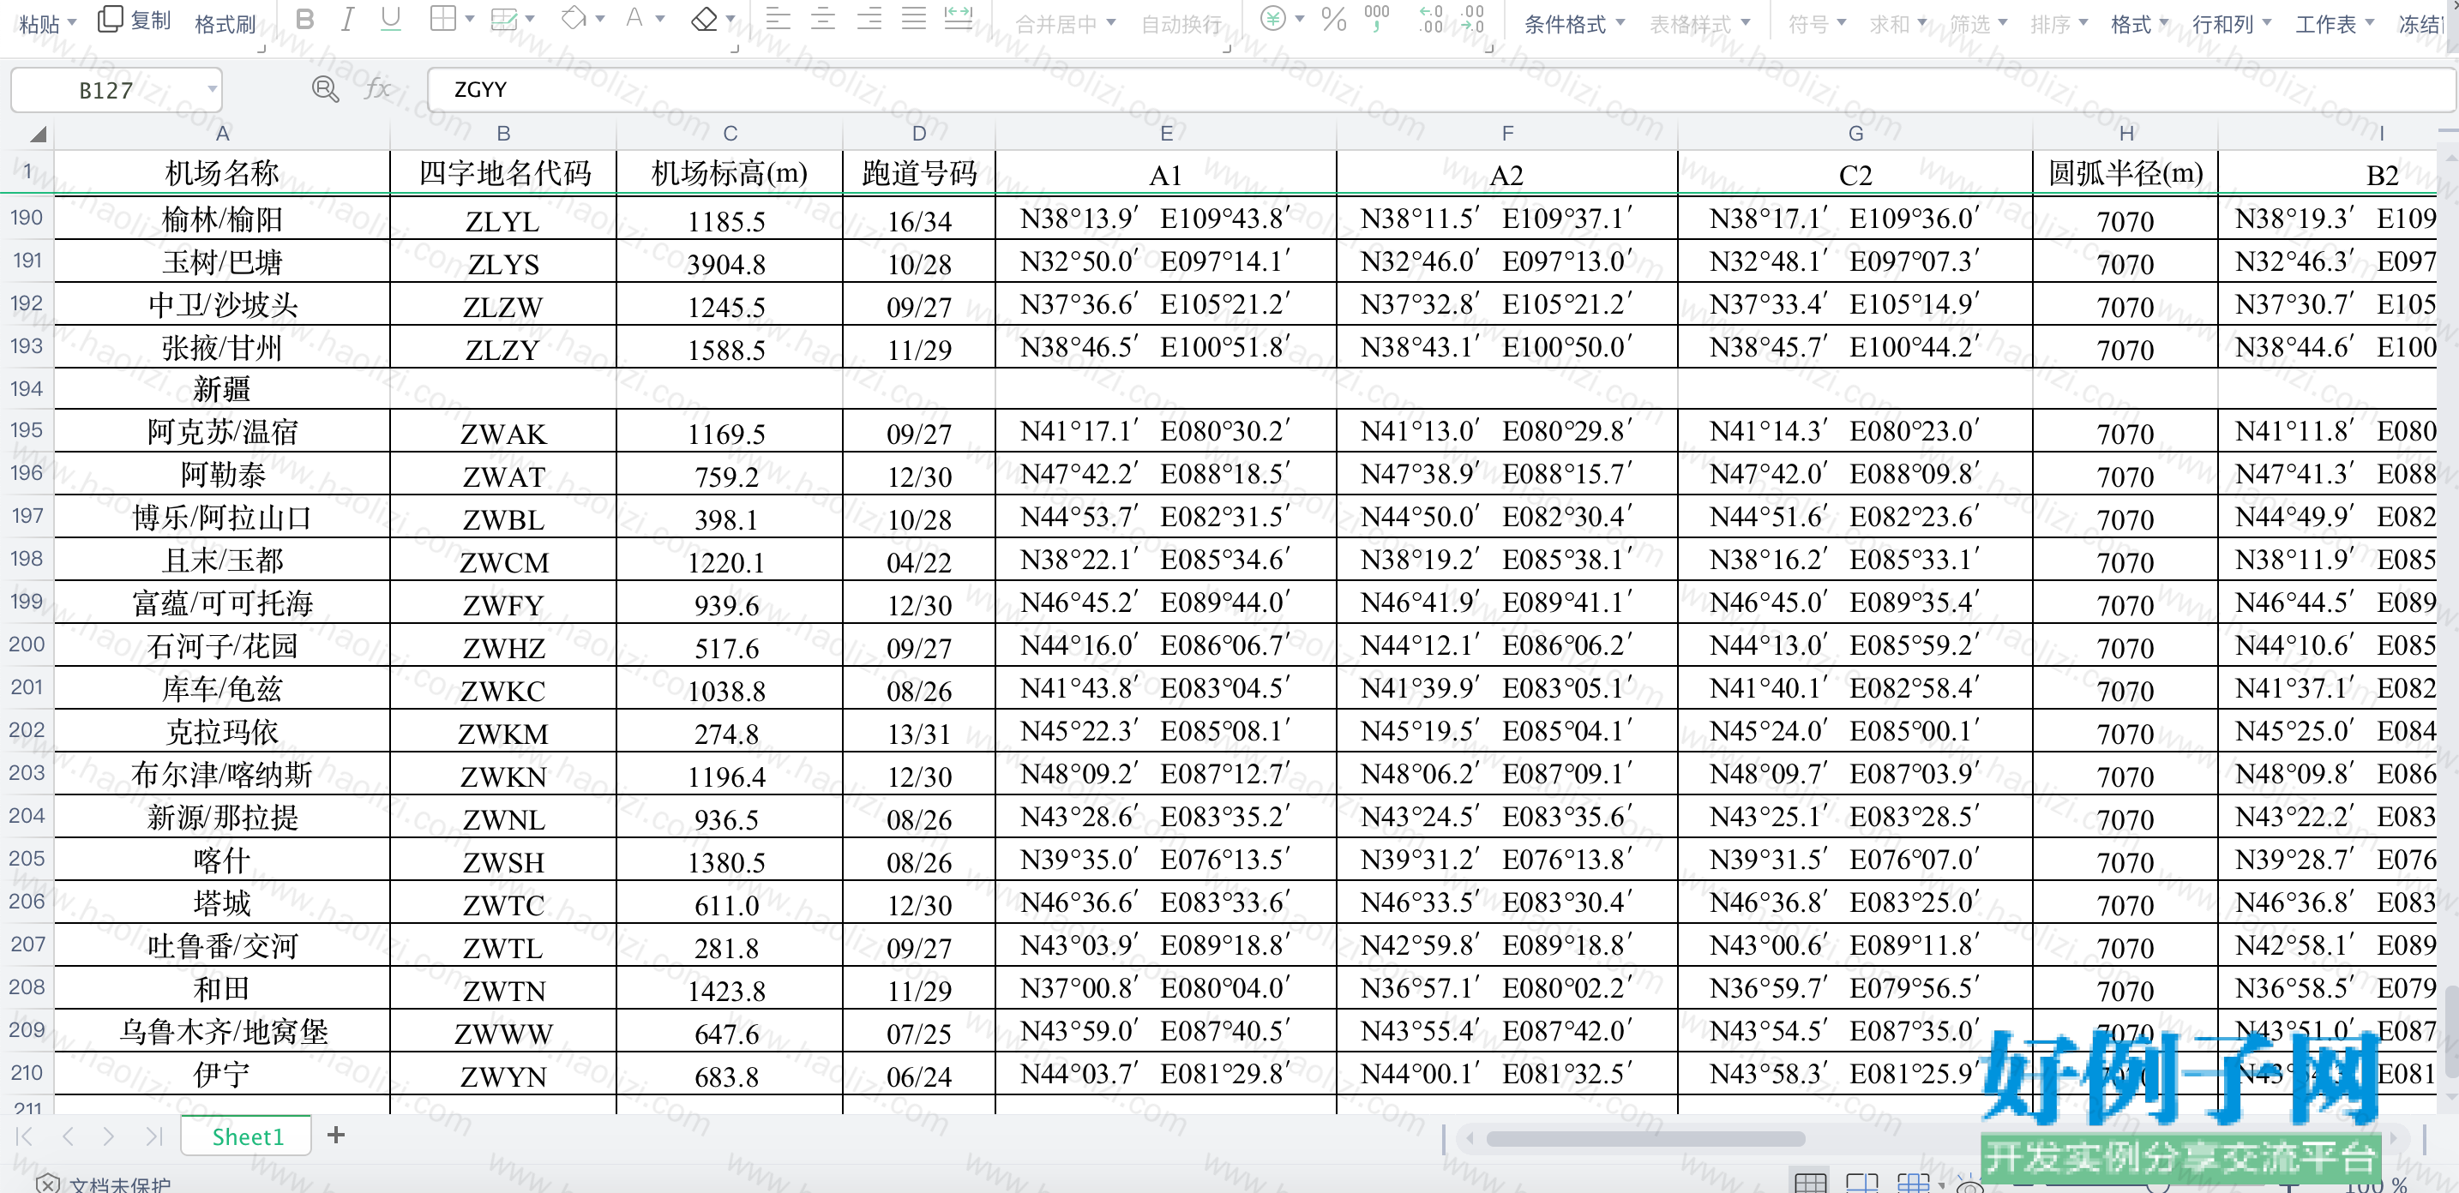2459x1193 pixels.
Task: Apply thousands separator format
Action: [1376, 19]
